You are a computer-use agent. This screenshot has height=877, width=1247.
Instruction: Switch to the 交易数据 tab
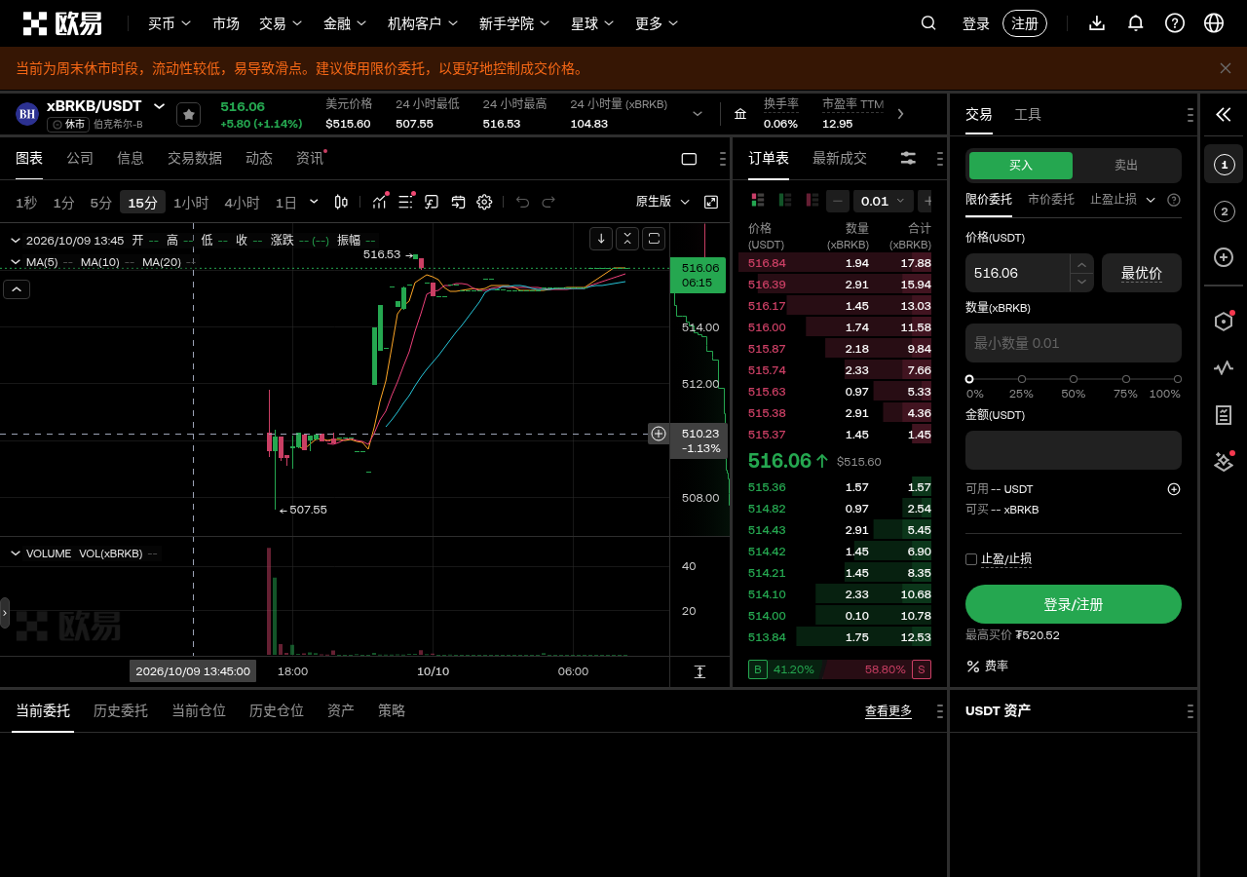click(x=195, y=158)
